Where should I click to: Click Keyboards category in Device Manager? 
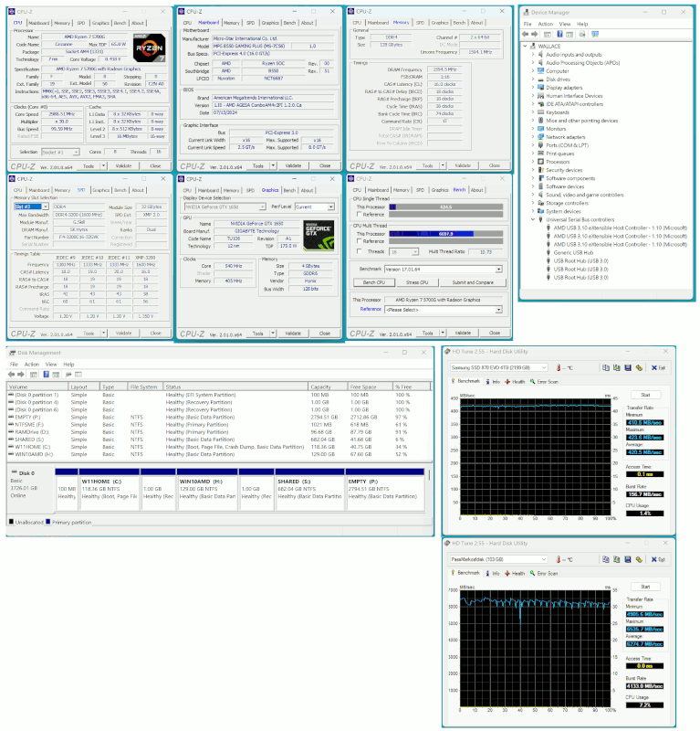[x=558, y=112]
